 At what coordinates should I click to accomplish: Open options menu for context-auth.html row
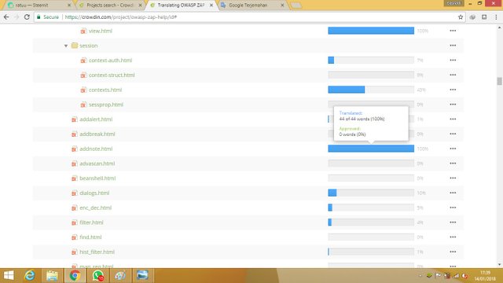click(453, 61)
